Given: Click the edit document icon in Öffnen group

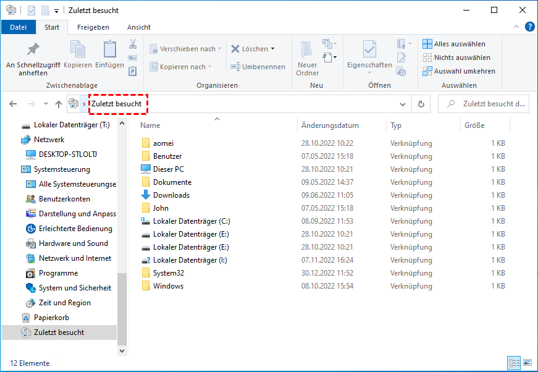Looking at the screenshot, I should pos(401,57).
